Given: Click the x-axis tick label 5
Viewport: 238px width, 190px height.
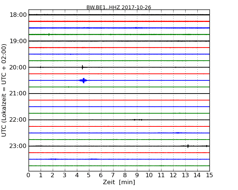Looking at the screenshot, I should (89, 175).
